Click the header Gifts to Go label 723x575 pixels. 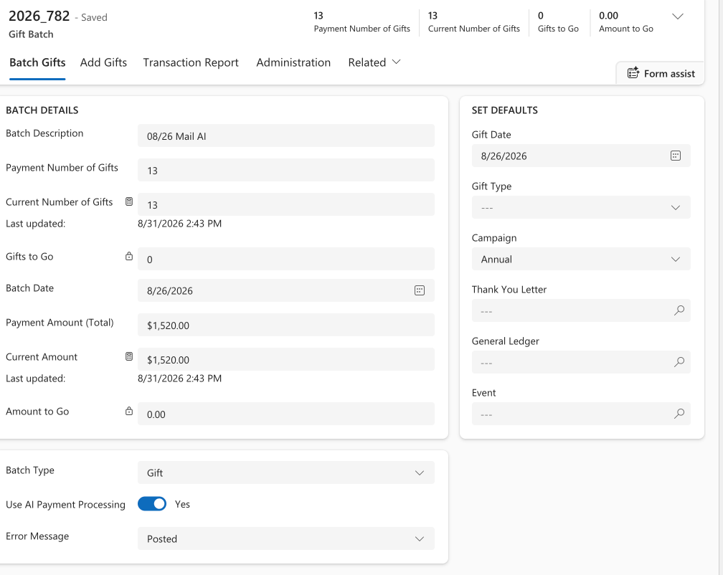(558, 29)
